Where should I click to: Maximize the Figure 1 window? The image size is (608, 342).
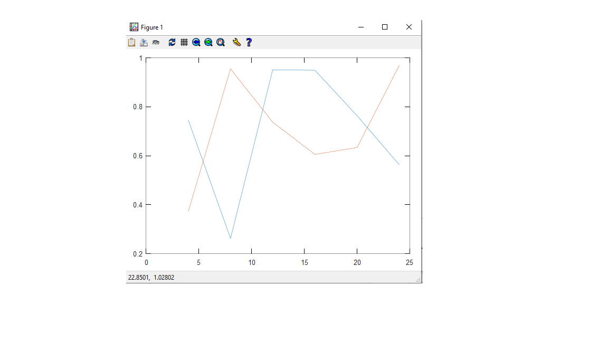click(x=385, y=27)
